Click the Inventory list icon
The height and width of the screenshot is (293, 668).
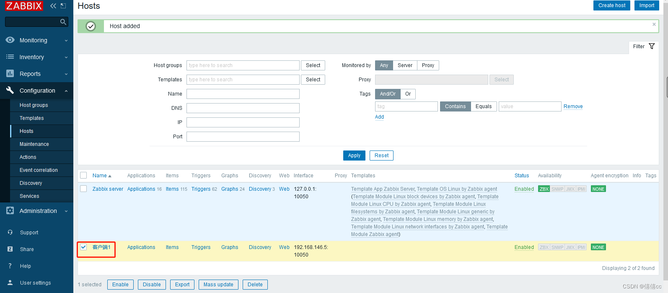(10, 57)
